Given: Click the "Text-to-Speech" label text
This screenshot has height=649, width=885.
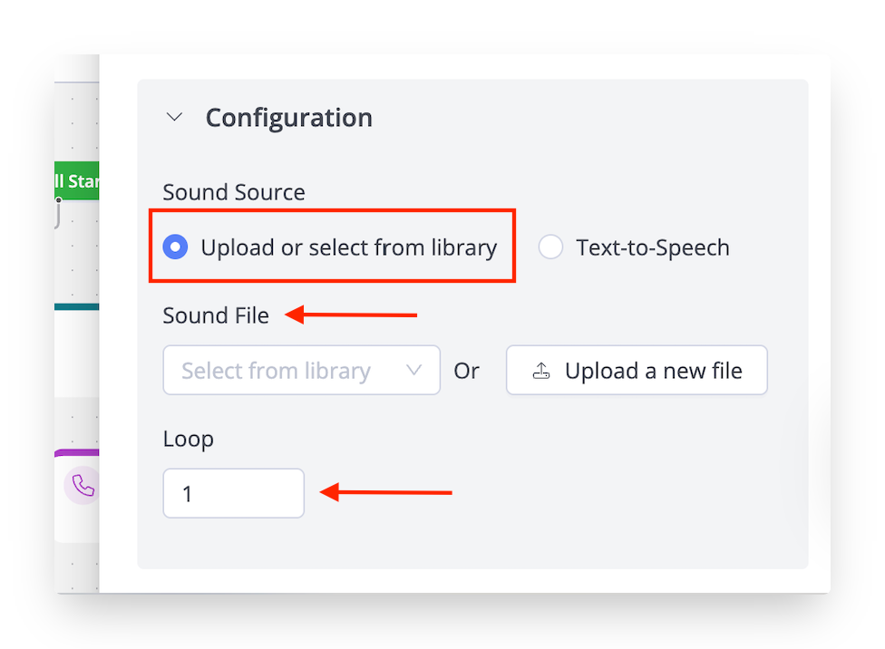Looking at the screenshot, I should 652,247.
